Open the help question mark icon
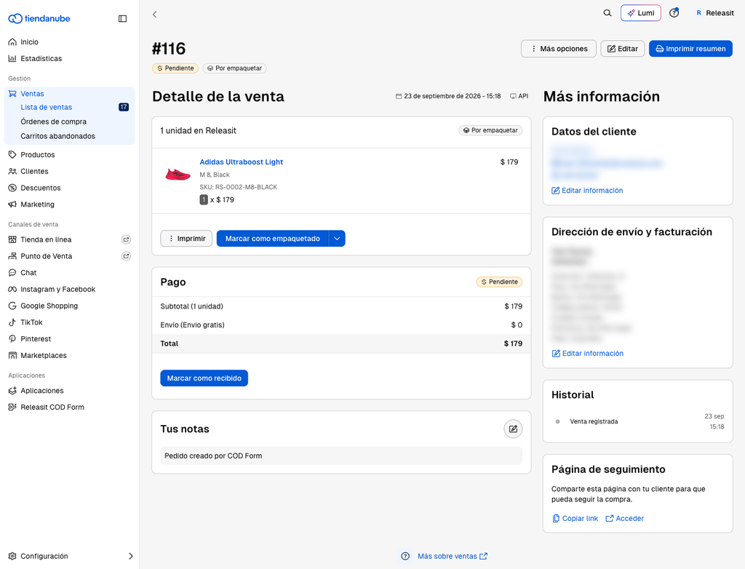Viewport: 745px width, 569px height. pos(674,13)
